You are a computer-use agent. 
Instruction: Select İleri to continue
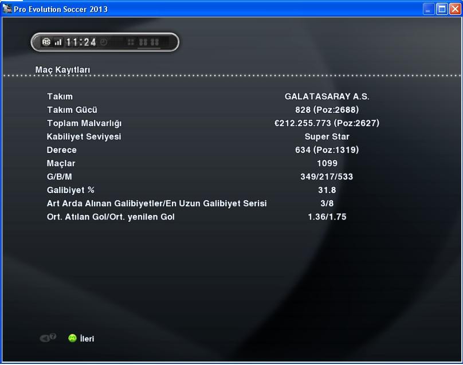tap(87, 339)
